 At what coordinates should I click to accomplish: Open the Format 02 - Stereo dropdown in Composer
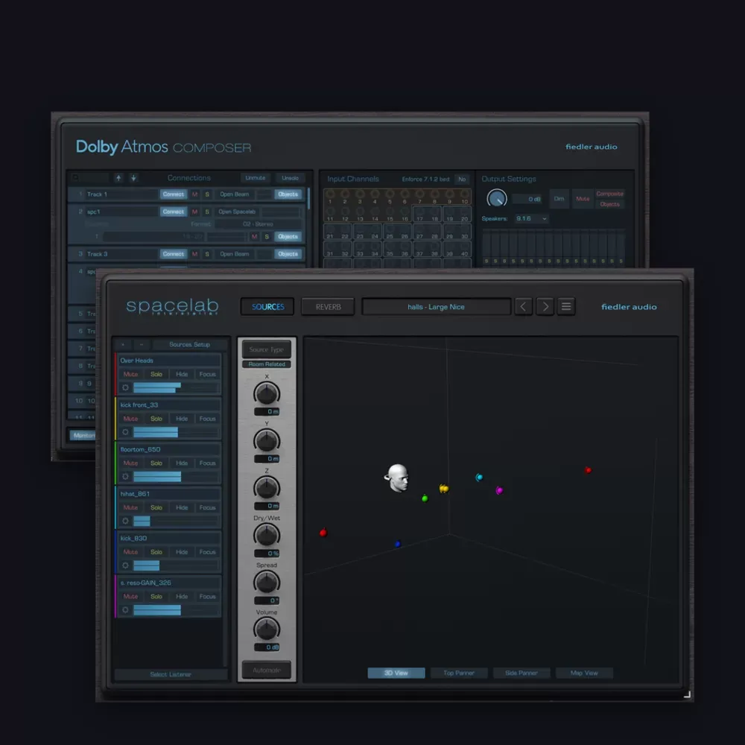pyautogui.click(x=258, y=223)
